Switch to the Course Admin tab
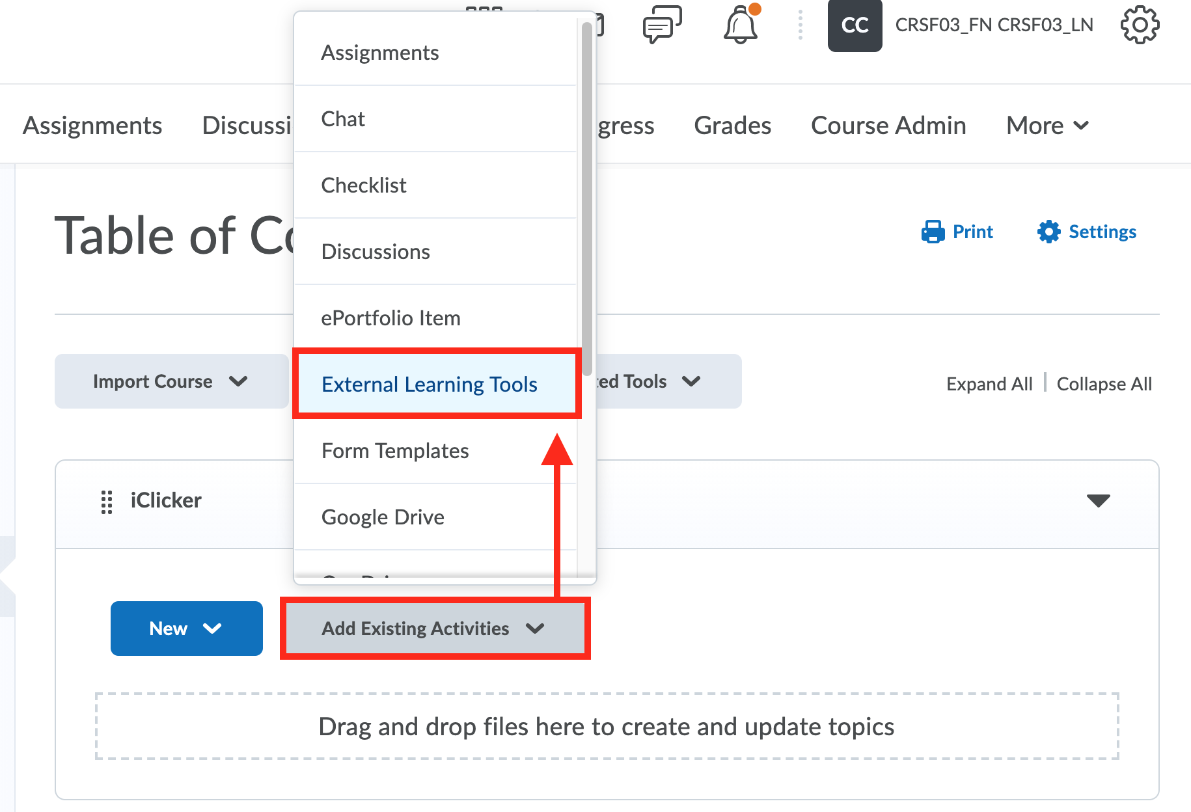The height and width of the screenshot is (812, 1191). tap(888, 125)
